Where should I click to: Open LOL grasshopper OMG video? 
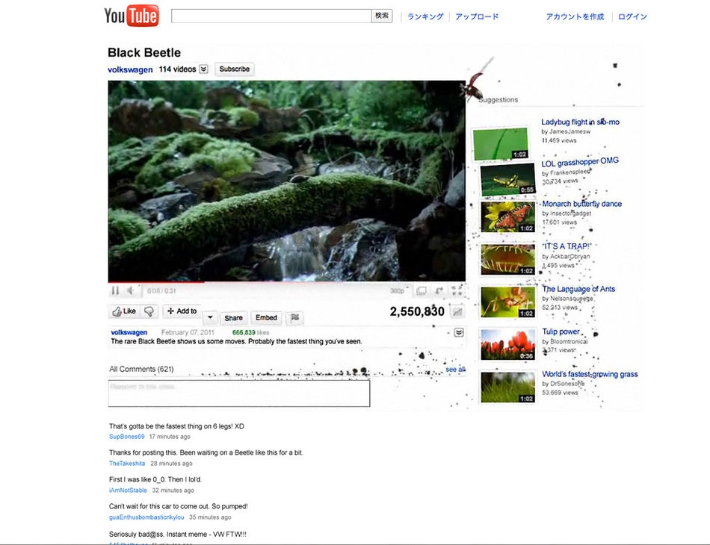[x=580, y=161]
